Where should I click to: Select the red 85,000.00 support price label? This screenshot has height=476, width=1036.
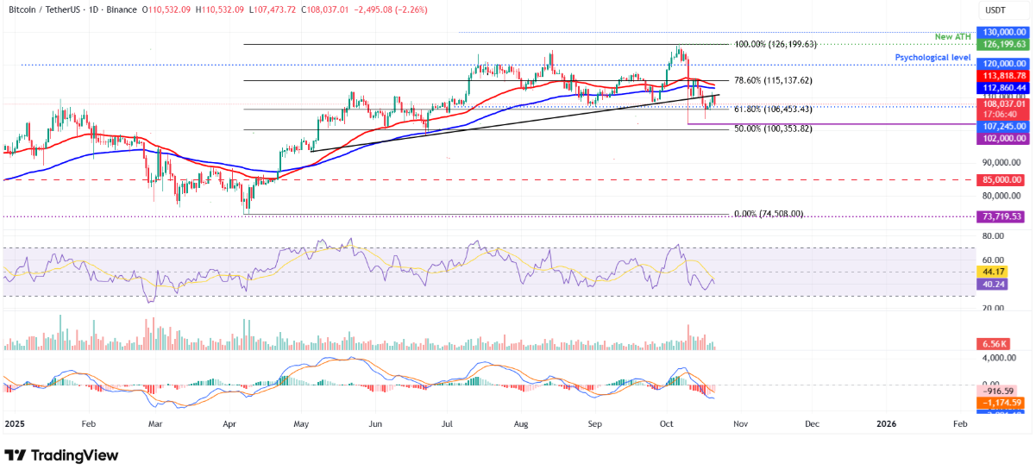click(1002, 180)
